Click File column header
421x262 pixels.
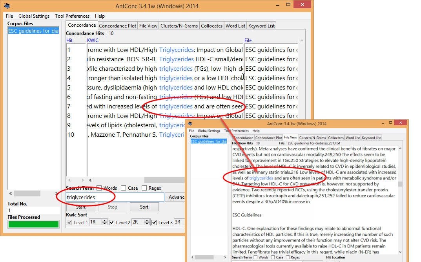pos(248,40)
